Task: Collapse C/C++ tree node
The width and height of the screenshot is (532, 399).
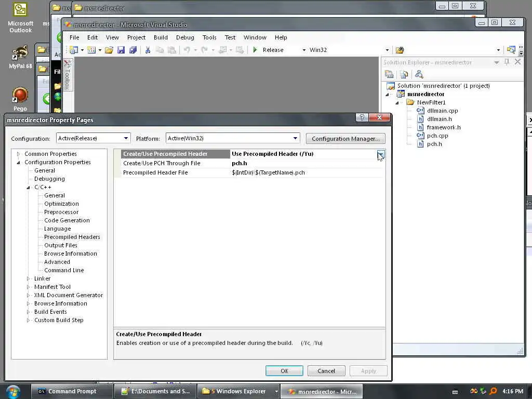Action: [28, 187]
